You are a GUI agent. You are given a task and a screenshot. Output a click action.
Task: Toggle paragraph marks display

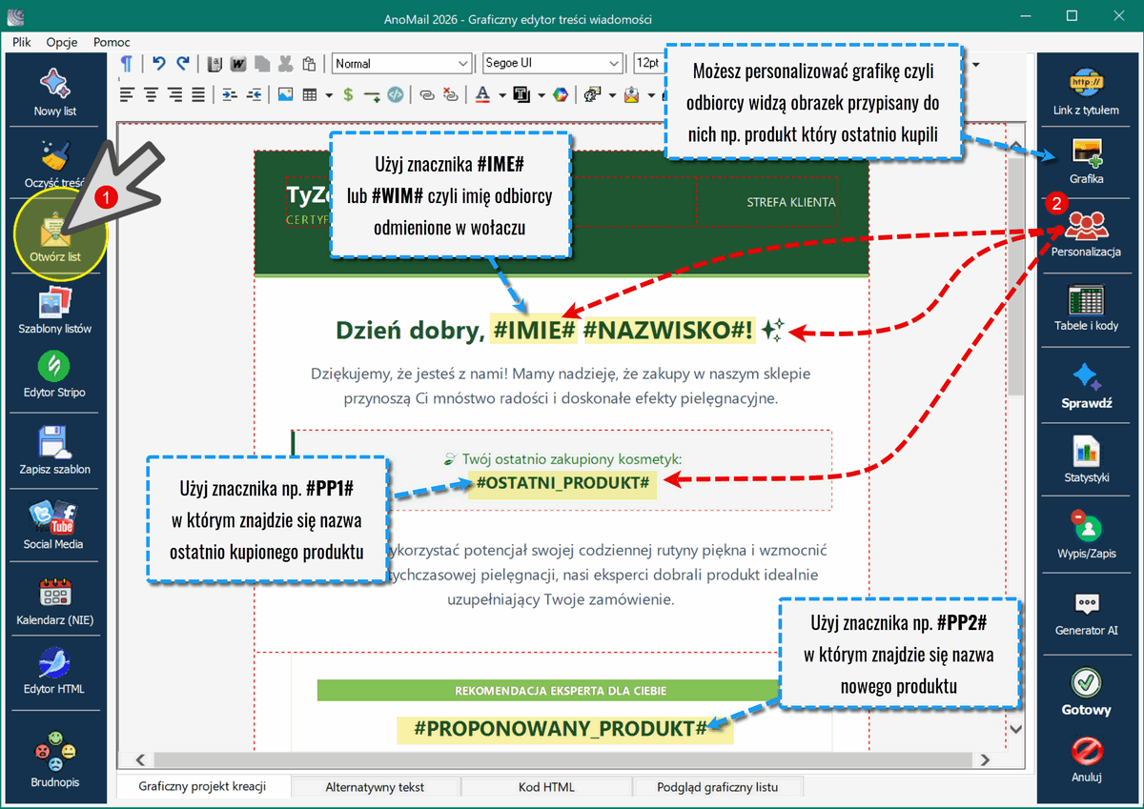pos(126,64)
